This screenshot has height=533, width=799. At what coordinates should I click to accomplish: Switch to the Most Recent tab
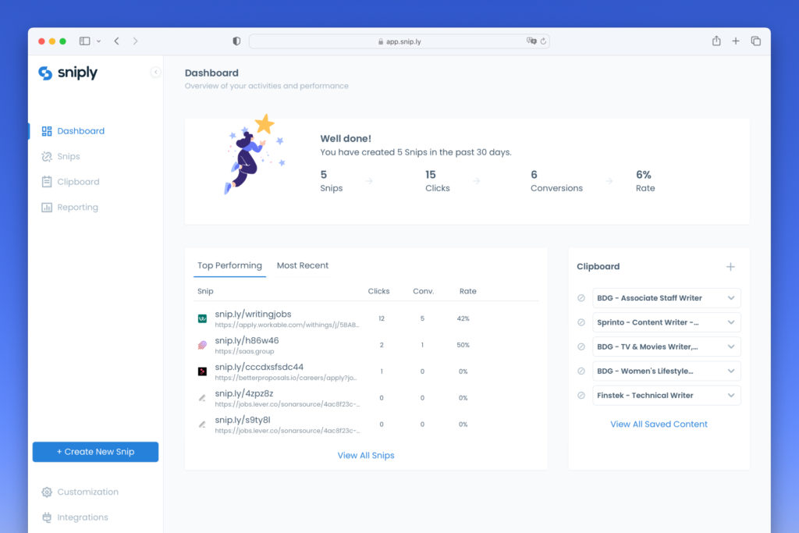click(303, 266)
